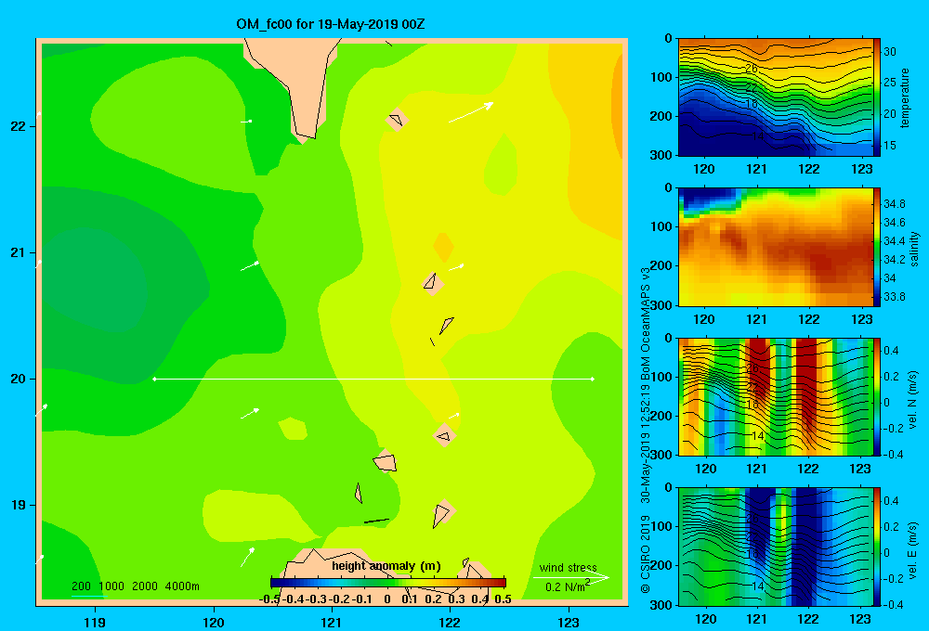Select the 'wind stress' legend label

click(568, 567)
